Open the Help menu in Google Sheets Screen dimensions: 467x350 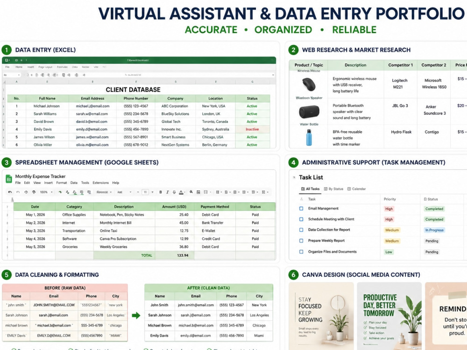115,183
